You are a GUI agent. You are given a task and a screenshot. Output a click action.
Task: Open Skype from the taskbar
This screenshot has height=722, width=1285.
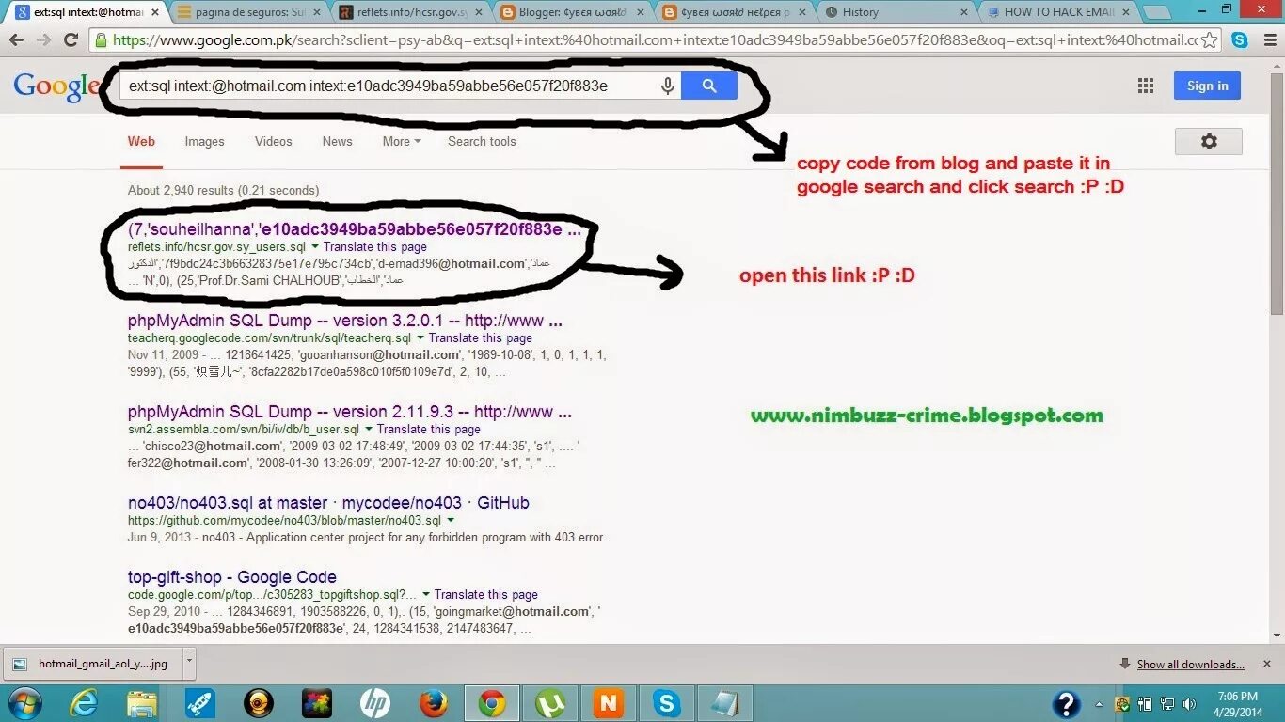[667, 702]
